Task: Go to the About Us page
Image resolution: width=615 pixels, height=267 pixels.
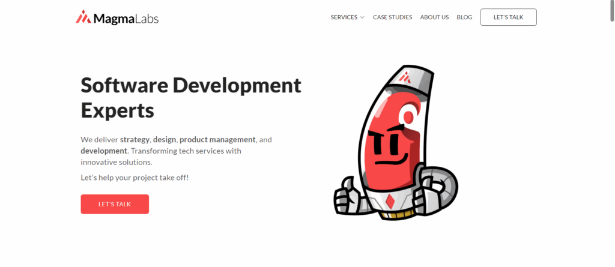Action: click(434, 17)
